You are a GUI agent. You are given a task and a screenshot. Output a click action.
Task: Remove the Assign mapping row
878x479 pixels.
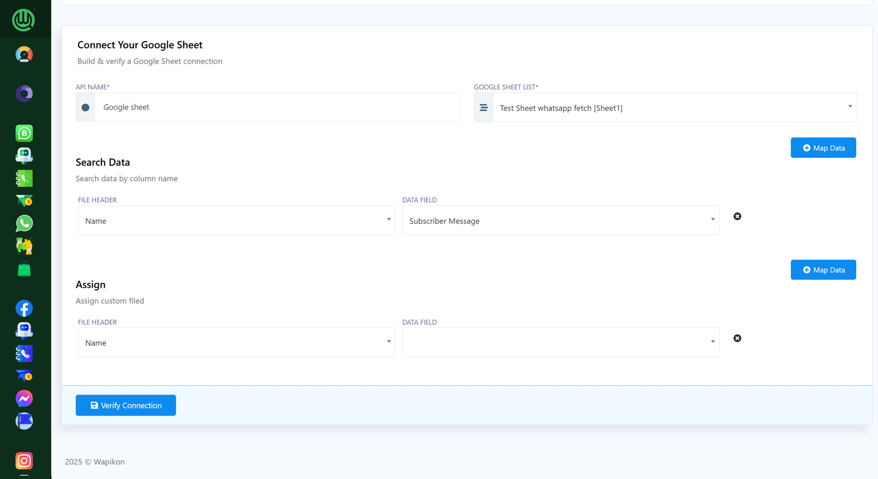click(738, 338)
